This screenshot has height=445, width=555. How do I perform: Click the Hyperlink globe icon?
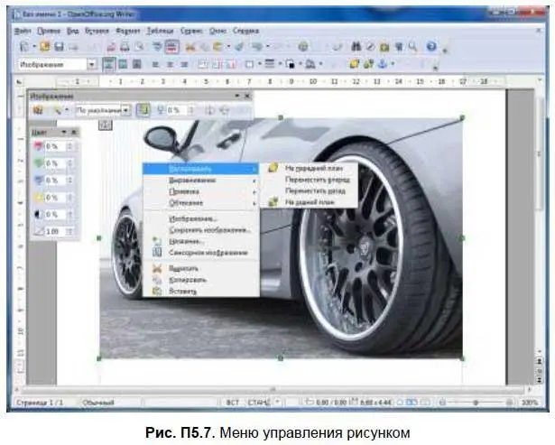coord(302,46)
